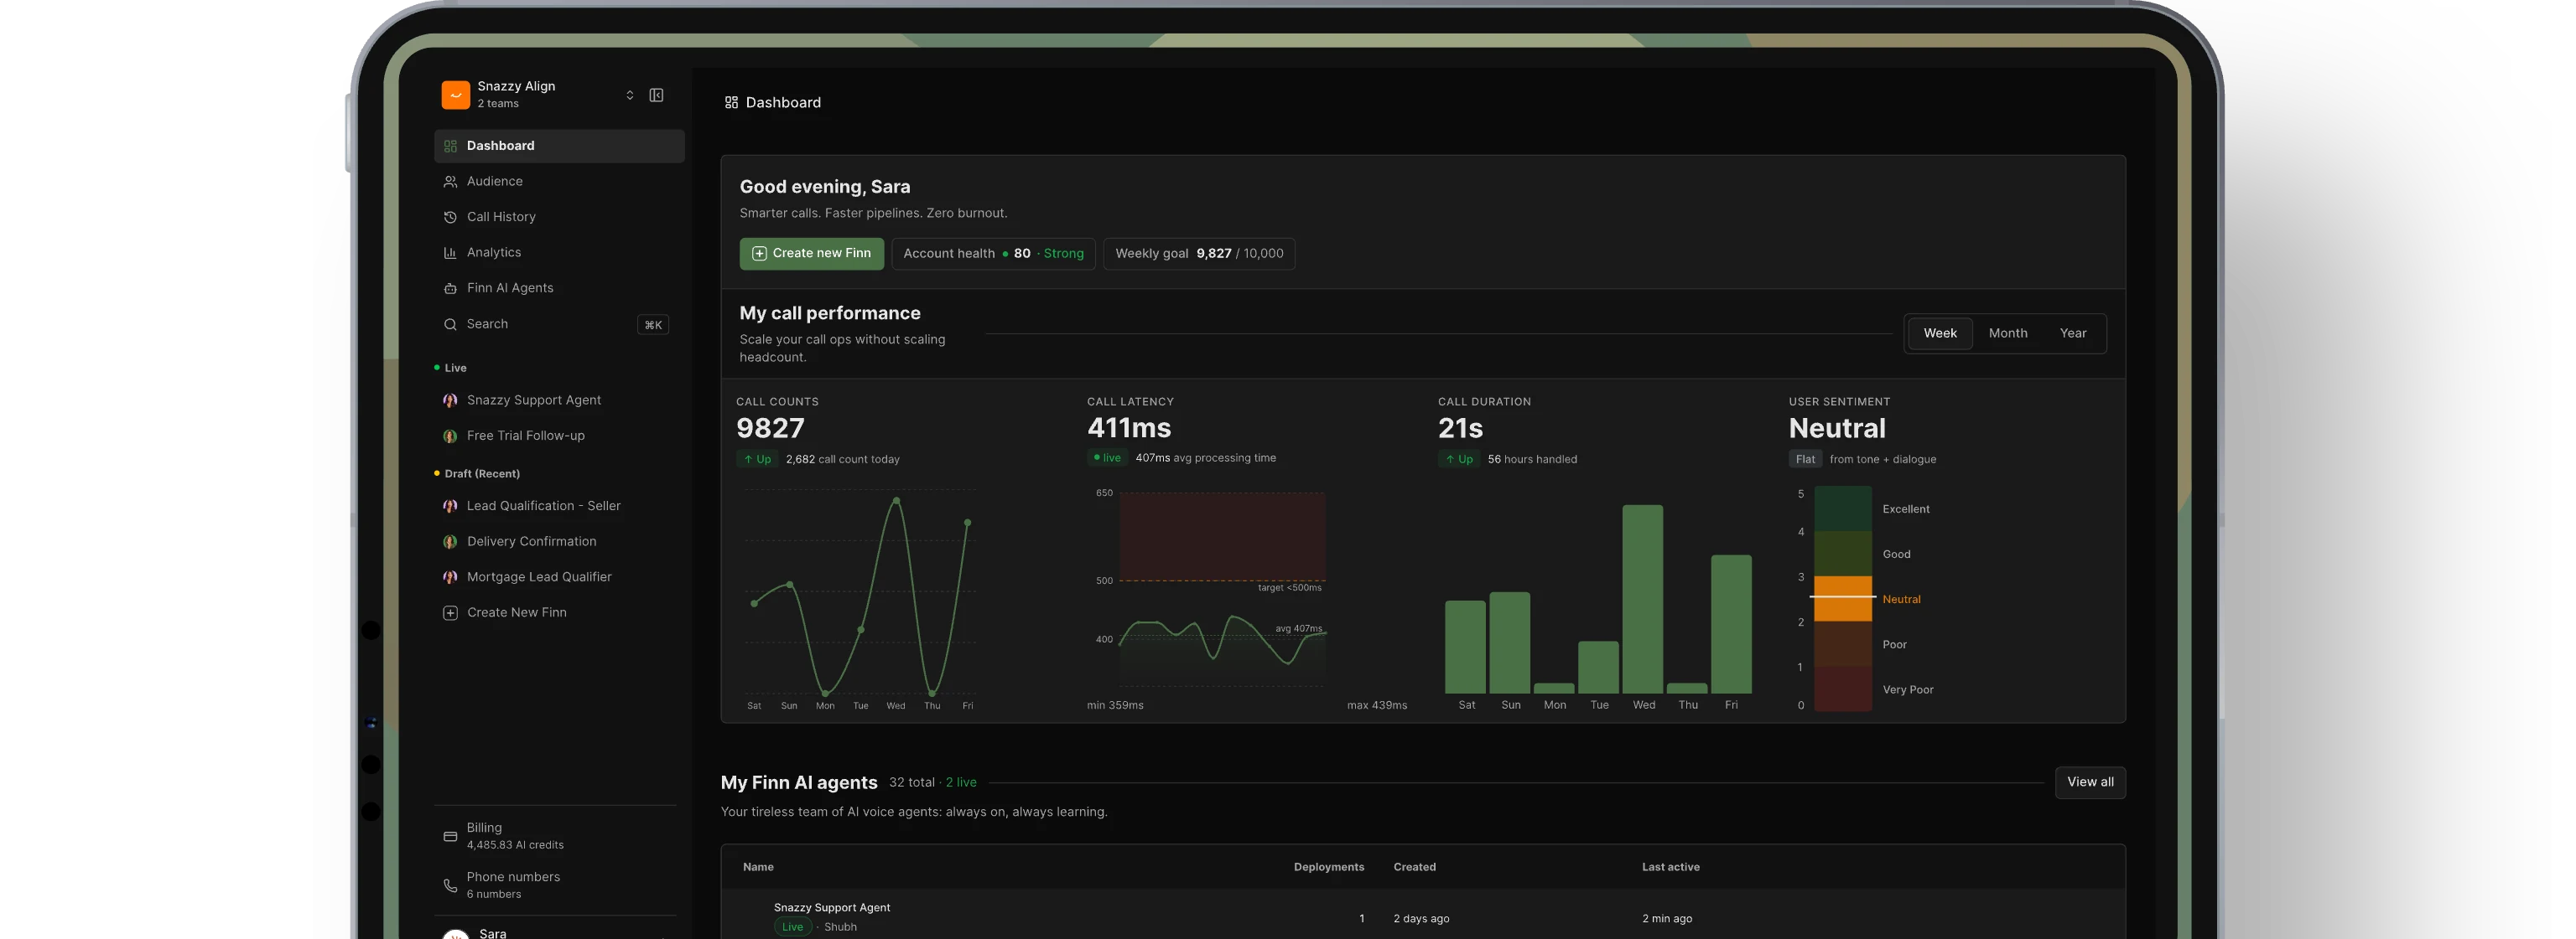The height and width of the screenshot is (939, 2576).
Task: Click the Wednesday bar in Call Duration chart
Action: [x=1643, y=600]
